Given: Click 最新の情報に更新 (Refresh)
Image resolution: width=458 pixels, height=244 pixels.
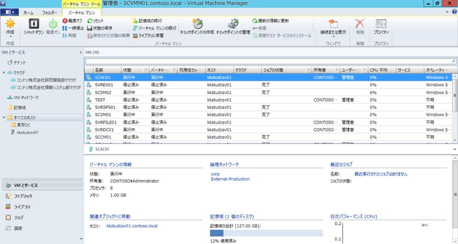Looking at the screenshot, I should 270,21.
